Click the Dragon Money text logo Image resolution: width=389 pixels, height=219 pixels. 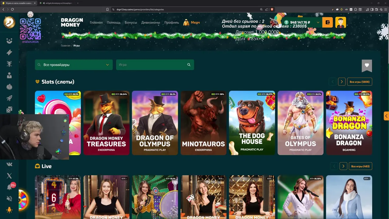[72, 22]
